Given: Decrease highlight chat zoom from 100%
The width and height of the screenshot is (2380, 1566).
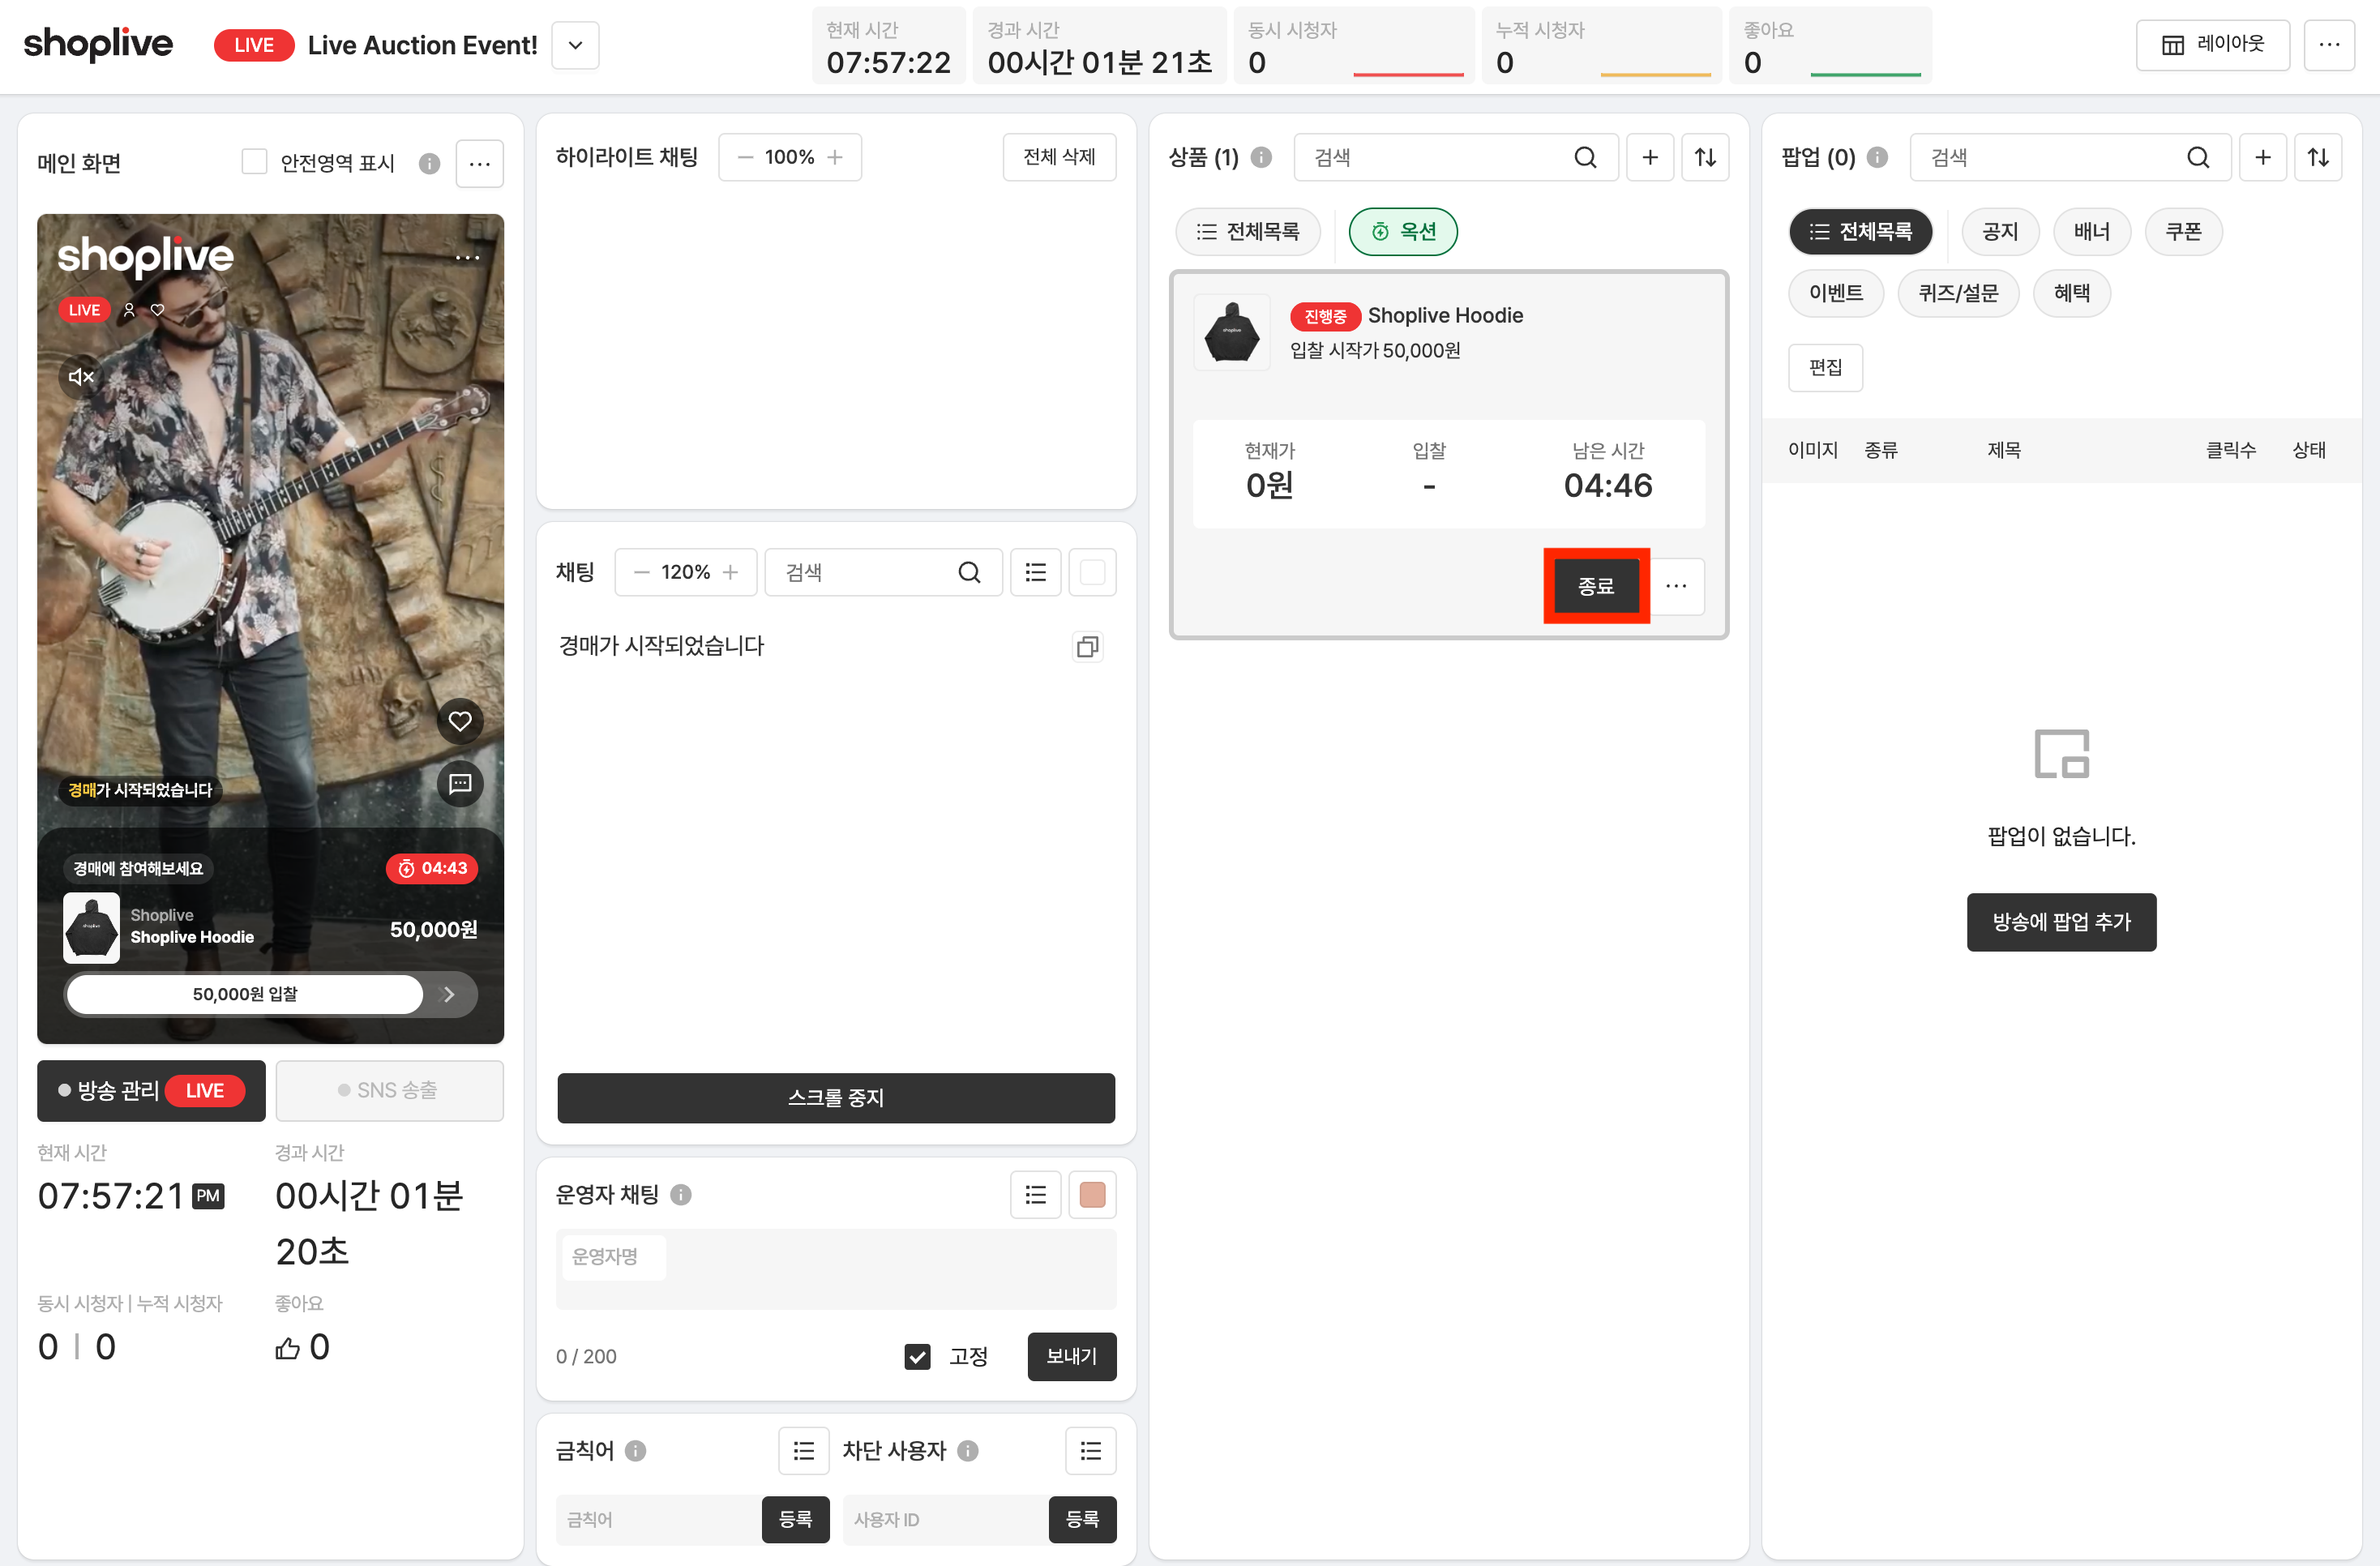Looking at the screenshot, I should point(744,157).
